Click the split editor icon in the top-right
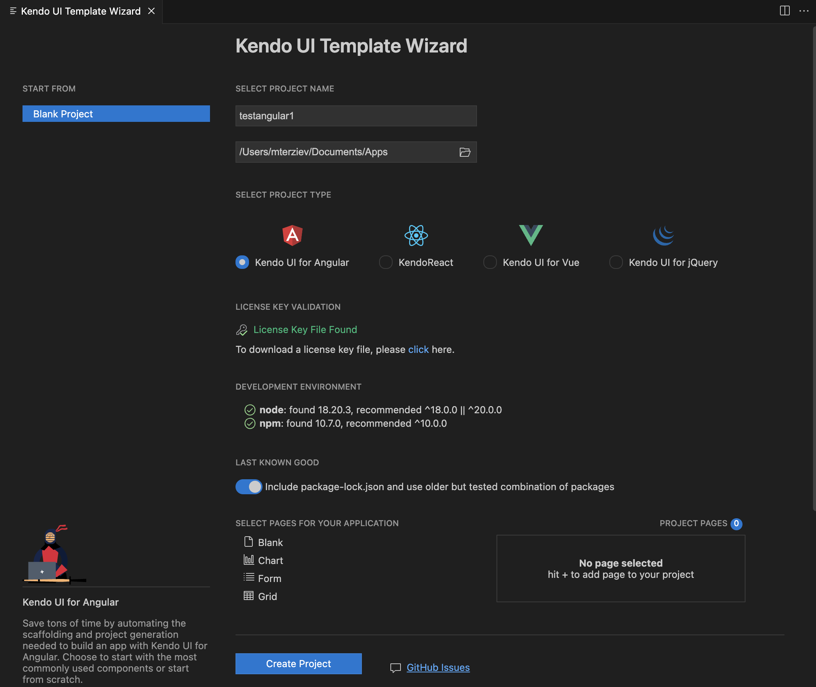Viewport: 816px width, 687px height. pos(786,11)
